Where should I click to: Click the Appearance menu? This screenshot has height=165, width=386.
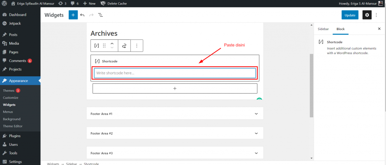point(20,80)
